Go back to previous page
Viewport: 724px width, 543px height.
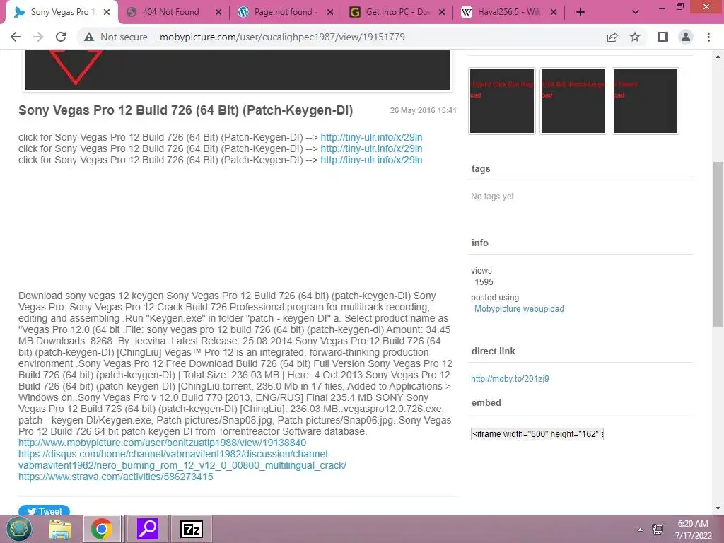16,37
